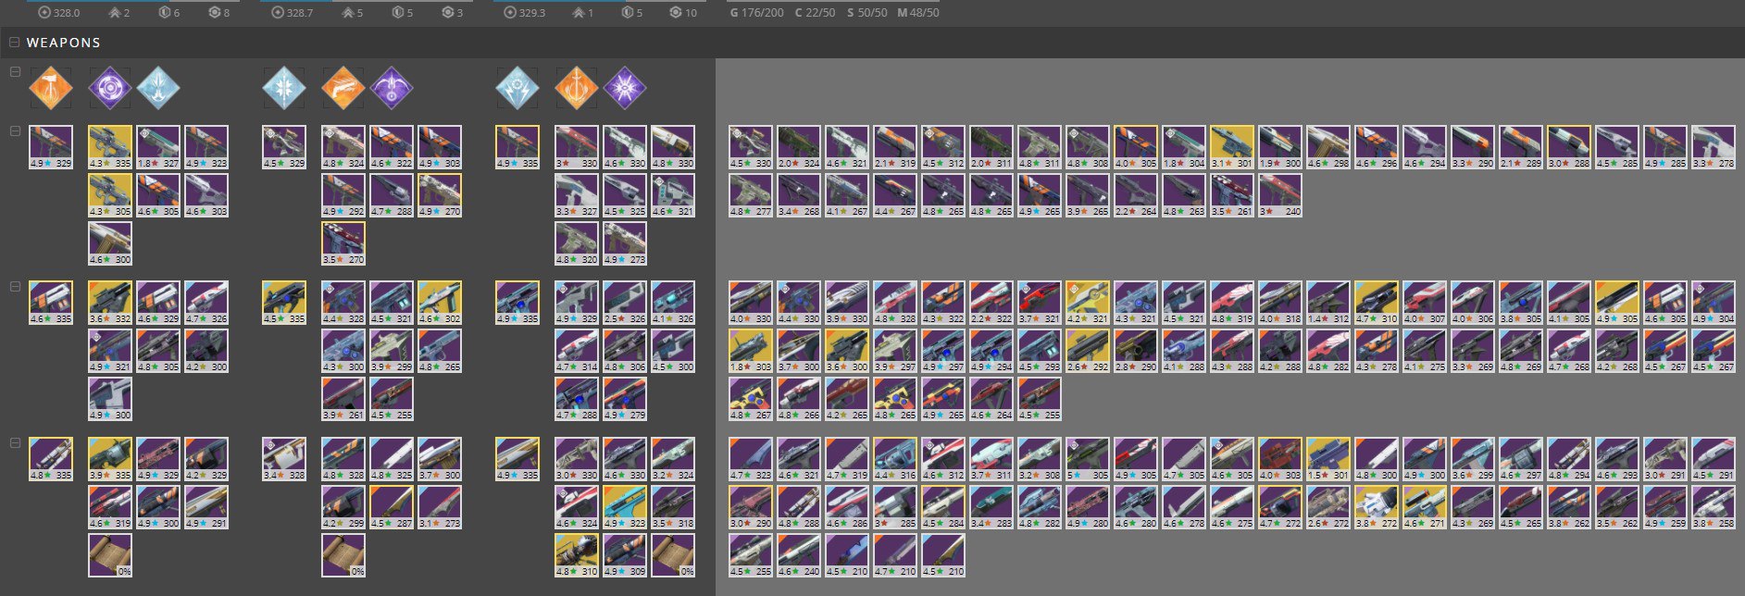Viewport: 1745px width, 596px height.
Task: Open vault exotic tile rated 4.2 power 321
Action: click(1088, 303)
